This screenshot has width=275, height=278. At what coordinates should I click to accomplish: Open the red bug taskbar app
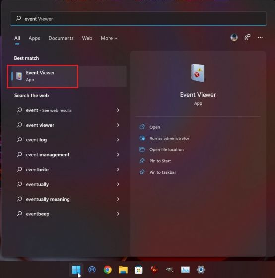154,270
